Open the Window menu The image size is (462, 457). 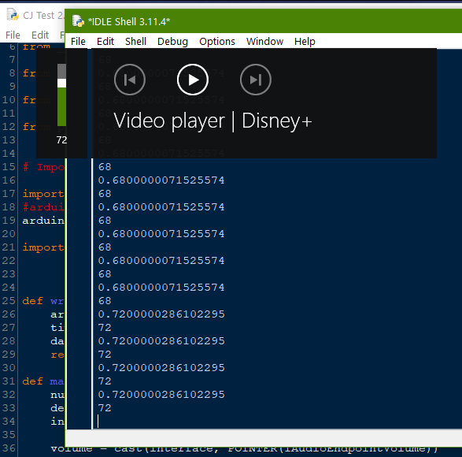[x=265, y=41]
